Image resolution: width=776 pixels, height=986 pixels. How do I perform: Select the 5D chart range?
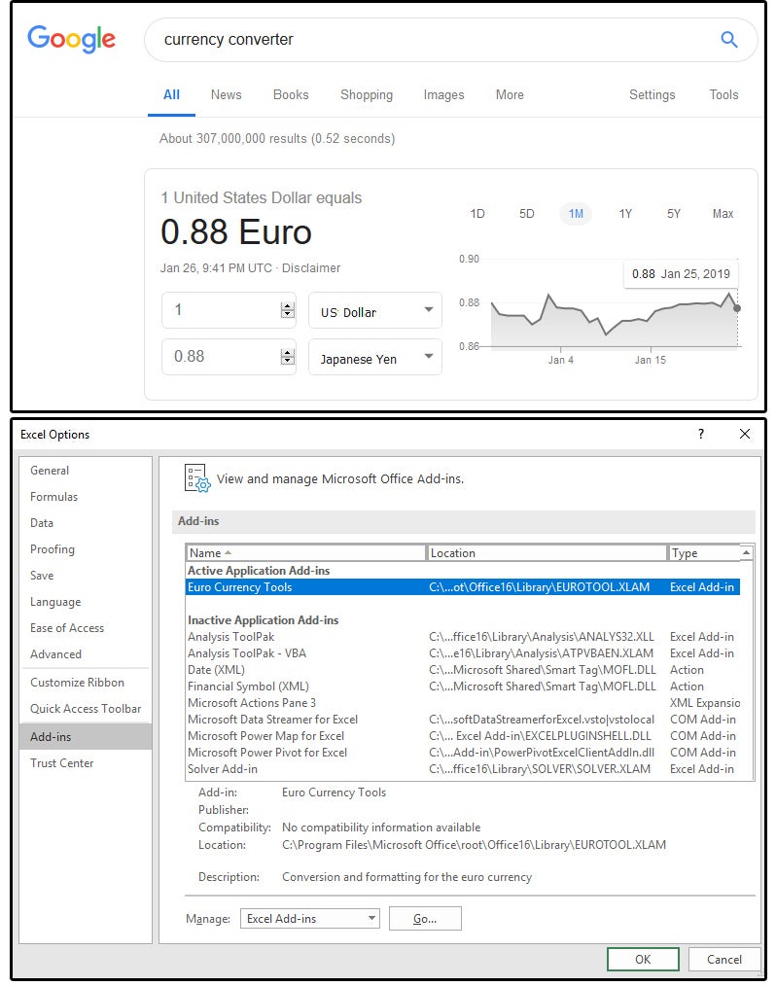527,214
